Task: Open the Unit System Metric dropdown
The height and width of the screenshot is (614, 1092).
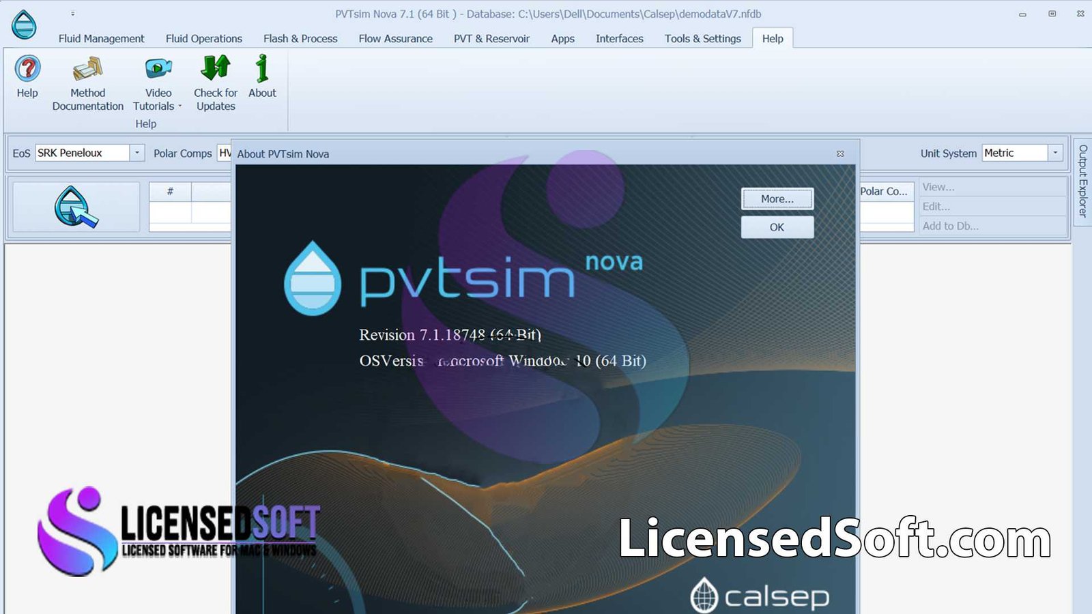Action: click(1055, 153)
